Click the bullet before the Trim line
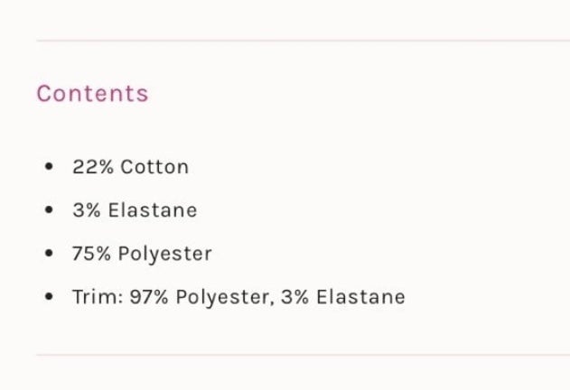Image resolution: width=570 pixels, height=390 pixels. [49, 297]
